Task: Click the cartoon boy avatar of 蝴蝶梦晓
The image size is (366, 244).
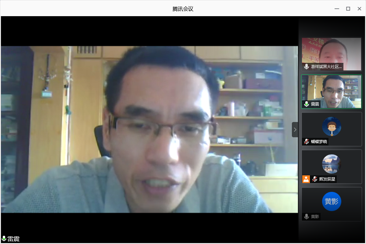Action: coord(332,126)
